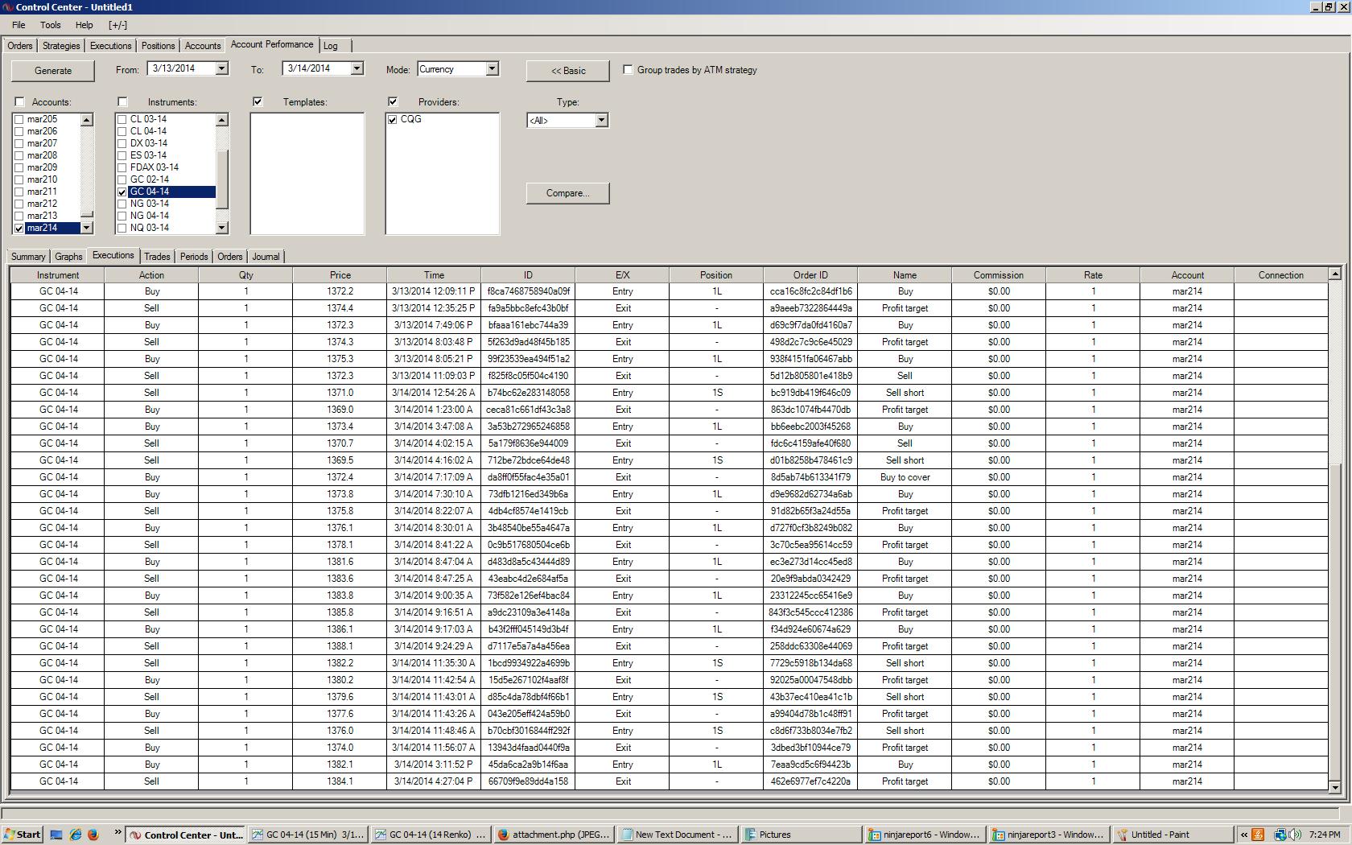Open the Help menu
This screenshot has width=1352, height=845.
click(x=84, y=25)
